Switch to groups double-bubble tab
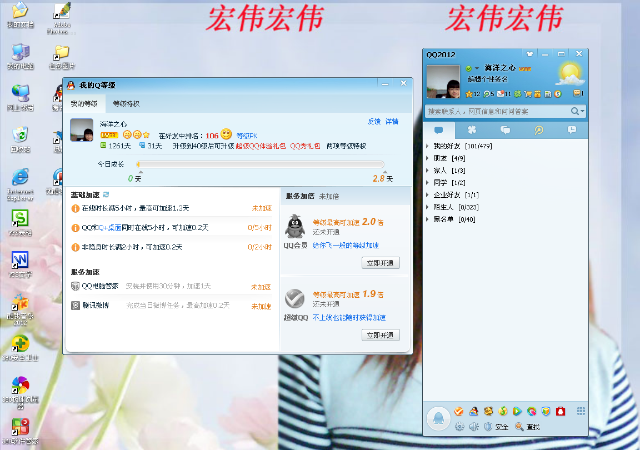Image resolution: width=640 pixels, height=450 pixels. coord(506,130)
